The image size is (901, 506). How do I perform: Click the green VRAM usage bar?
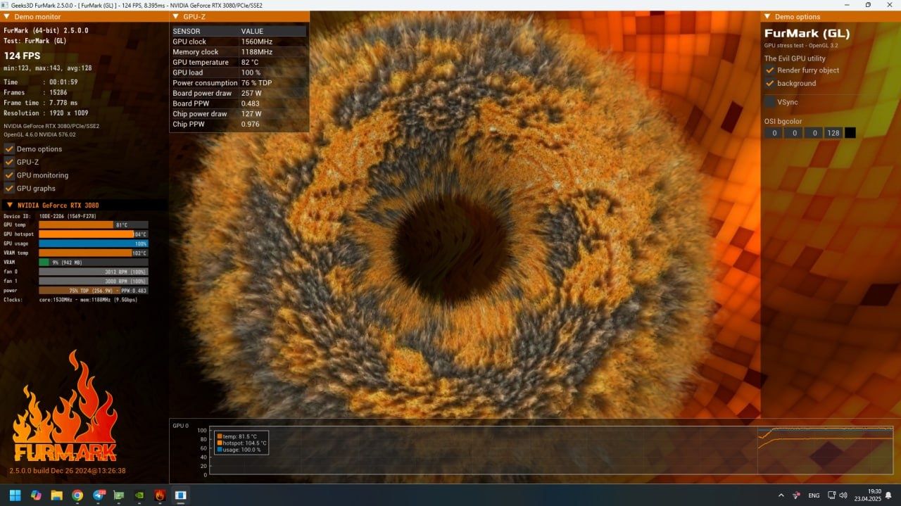pyautogui.click(x=93, y=262)
